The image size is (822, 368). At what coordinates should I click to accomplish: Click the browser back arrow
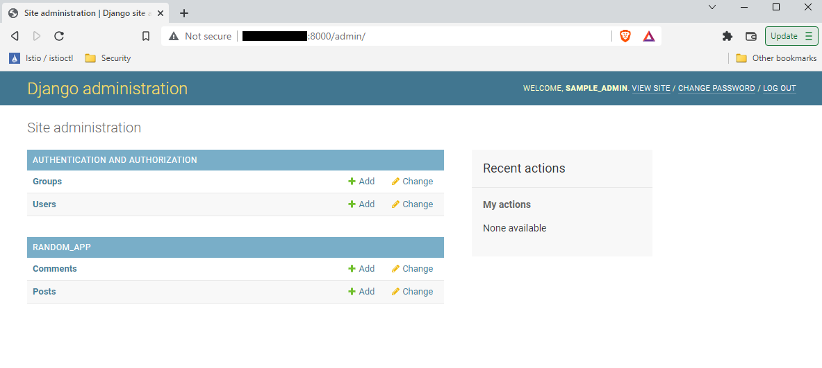(15, 36)
